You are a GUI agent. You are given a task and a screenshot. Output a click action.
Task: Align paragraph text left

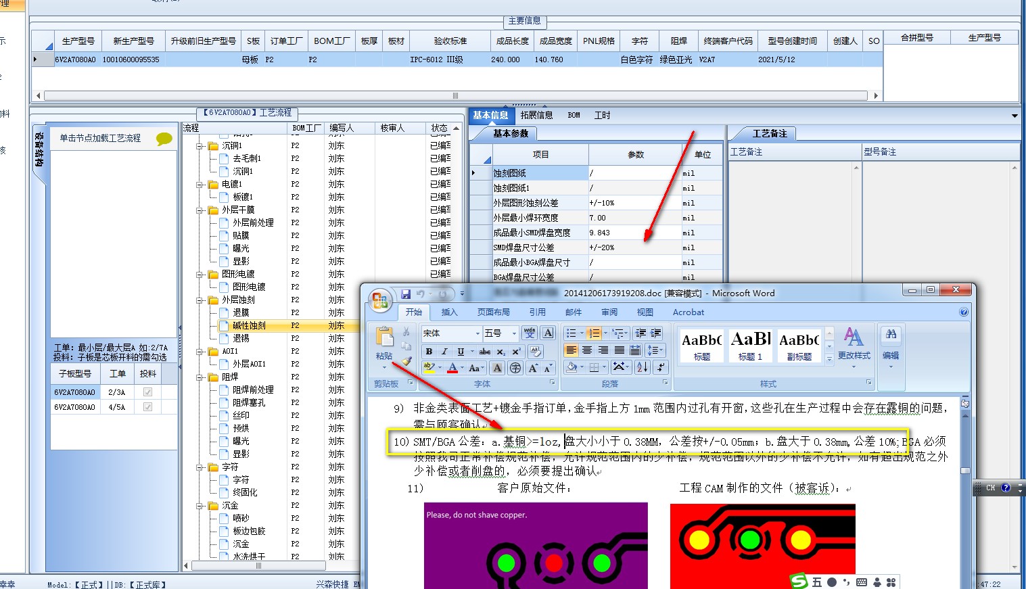pyautogui.click(x=572, y=350)
